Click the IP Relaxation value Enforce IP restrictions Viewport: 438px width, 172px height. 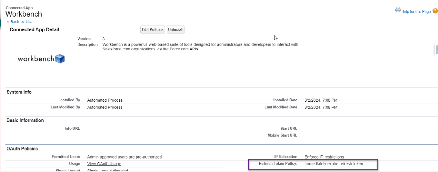point(324,157)
